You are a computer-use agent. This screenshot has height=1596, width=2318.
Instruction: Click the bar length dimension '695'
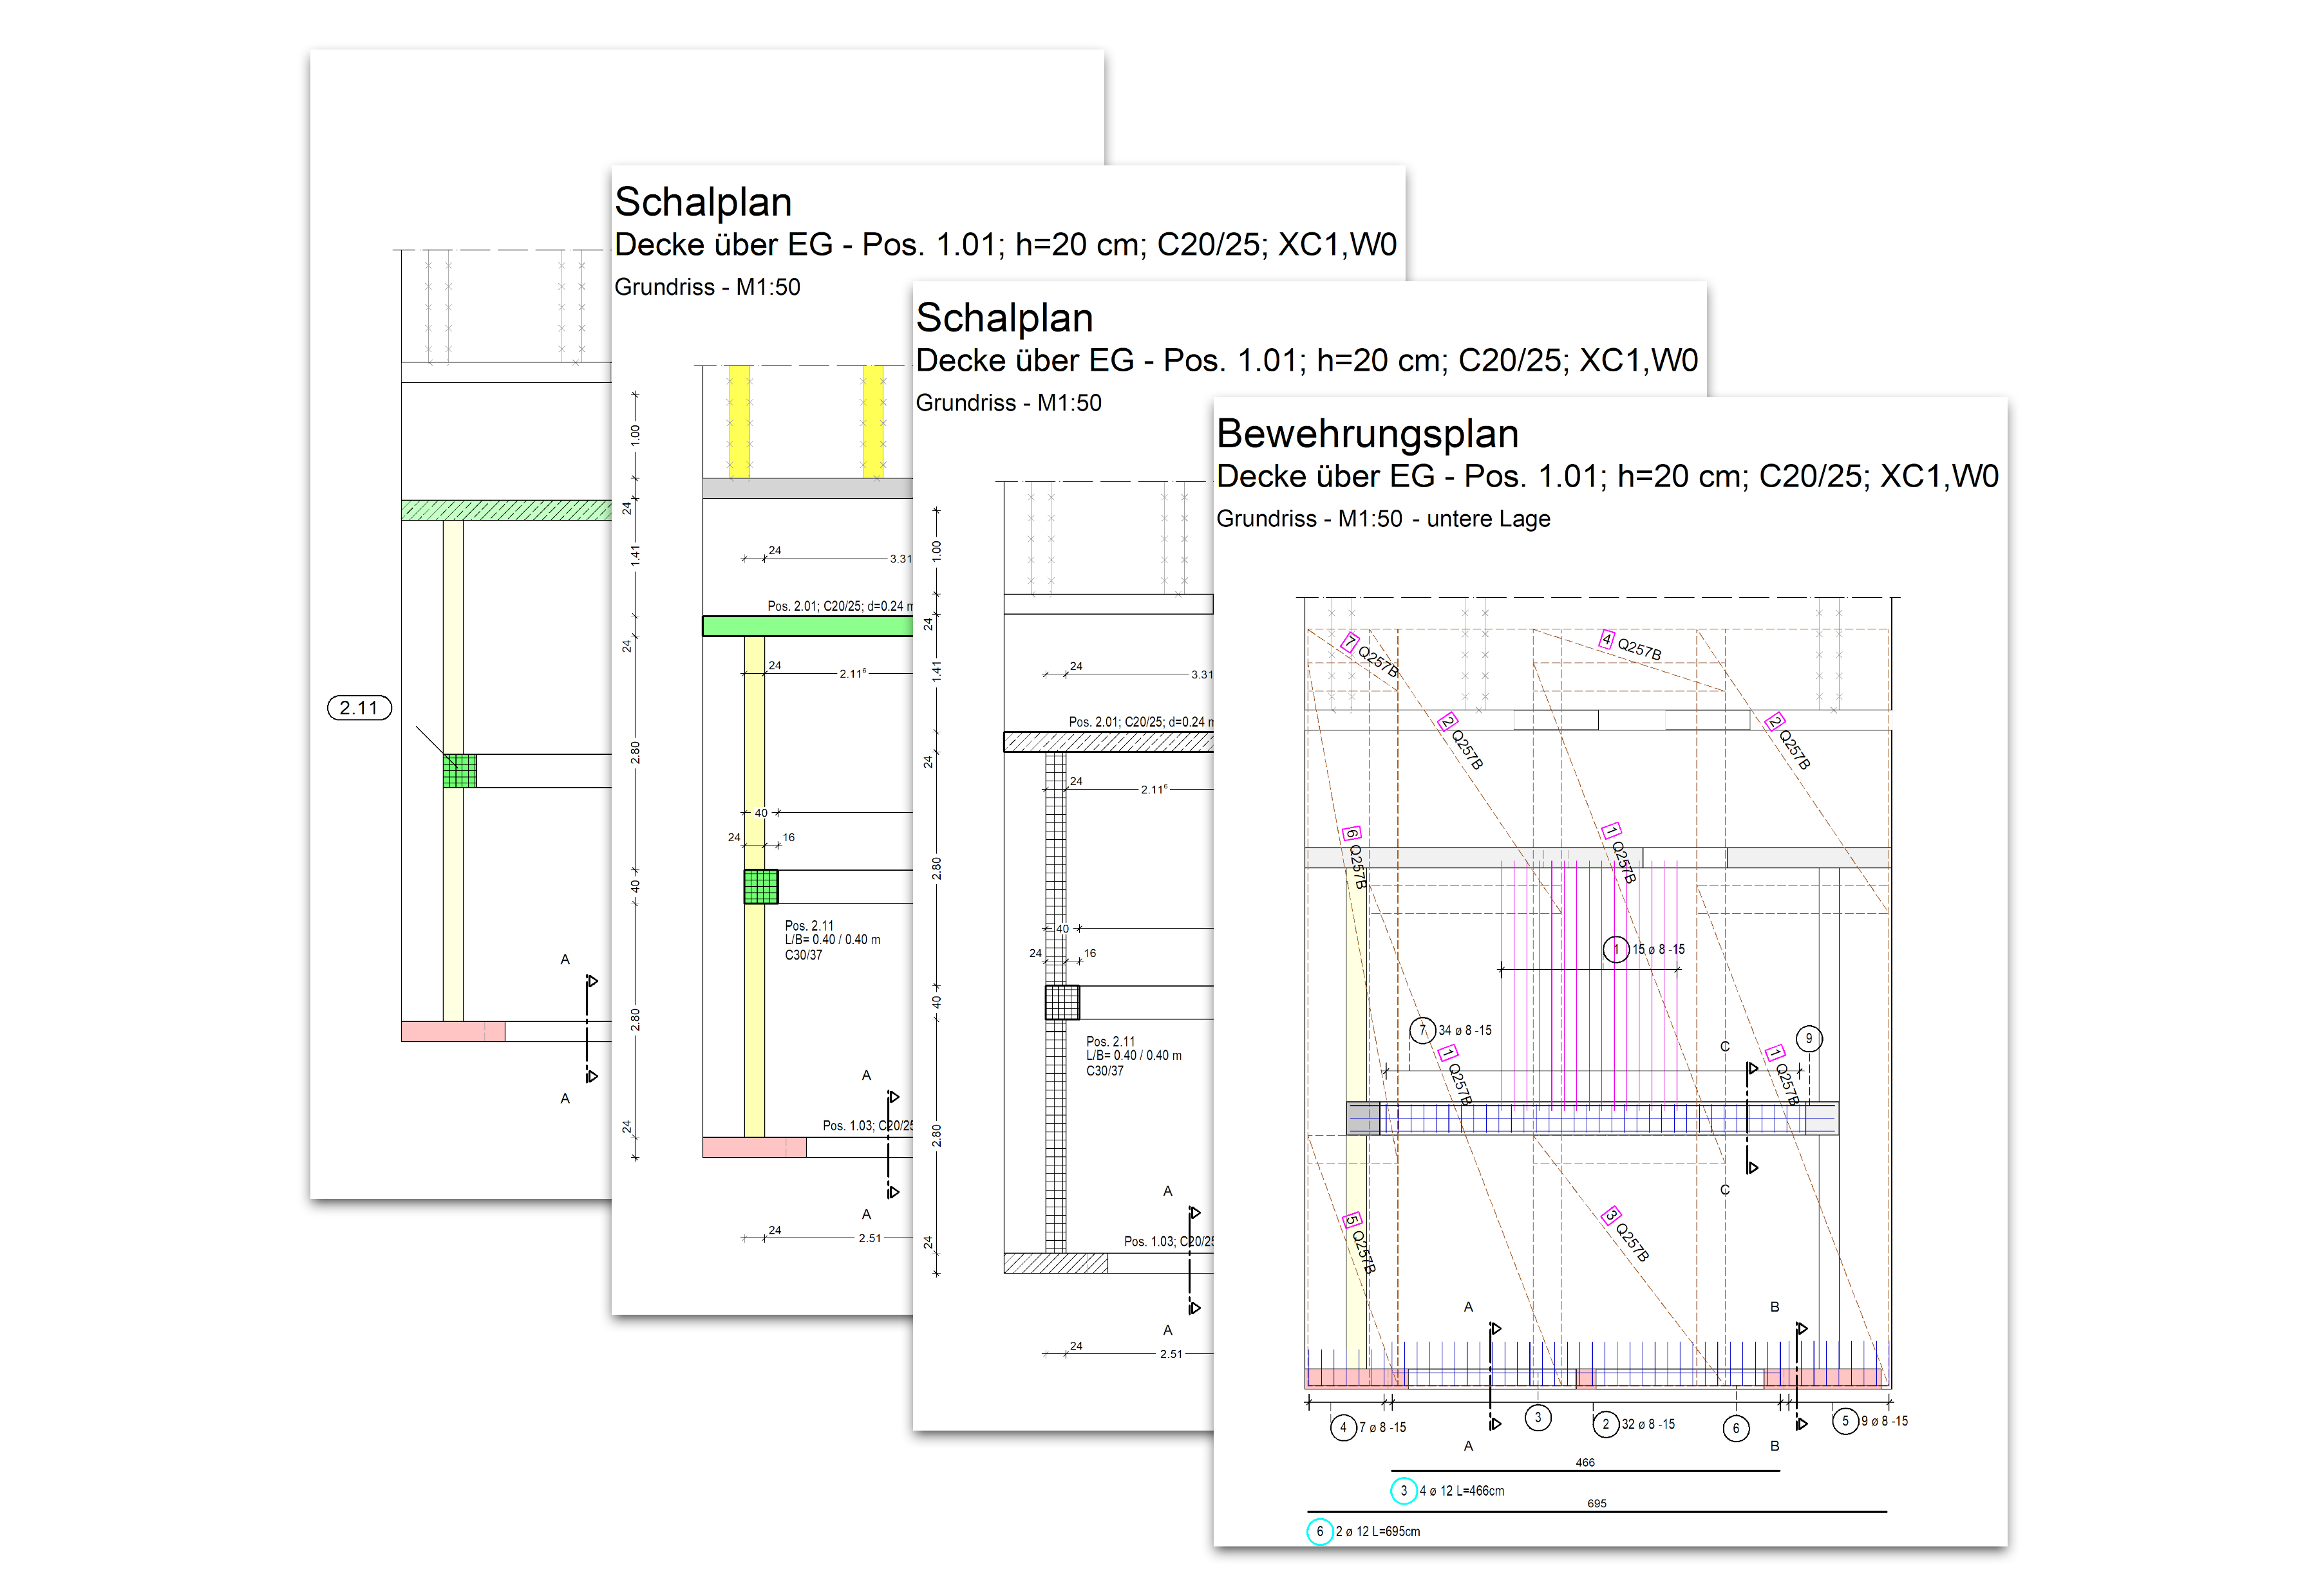(1597, 1503)
